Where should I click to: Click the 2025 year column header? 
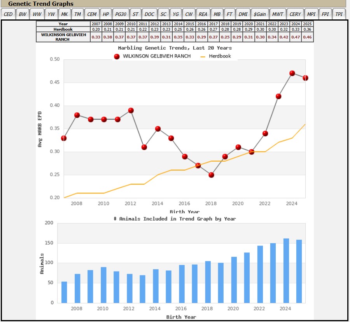point(307,24)
